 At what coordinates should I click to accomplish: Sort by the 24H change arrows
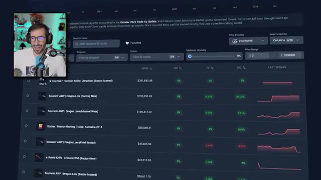pyautogui.click(x=181, y=68)
